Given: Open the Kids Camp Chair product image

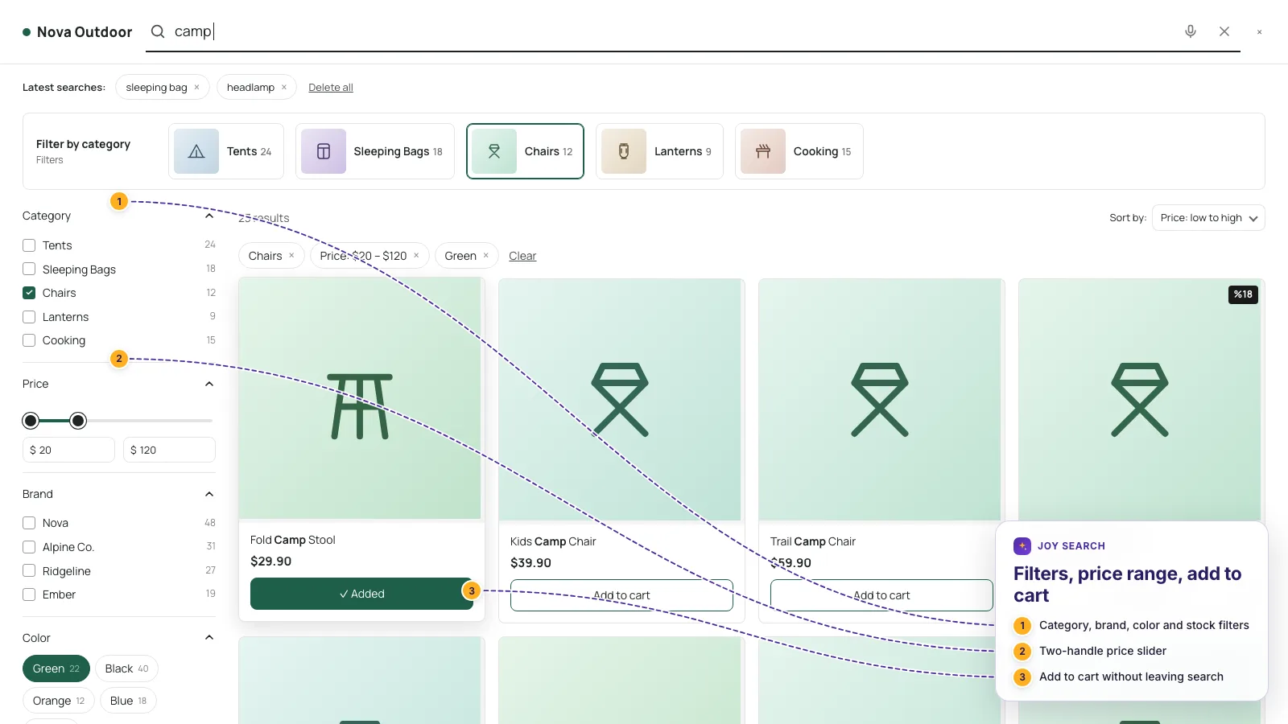Looking at the screenshot, I should (620, 400).
